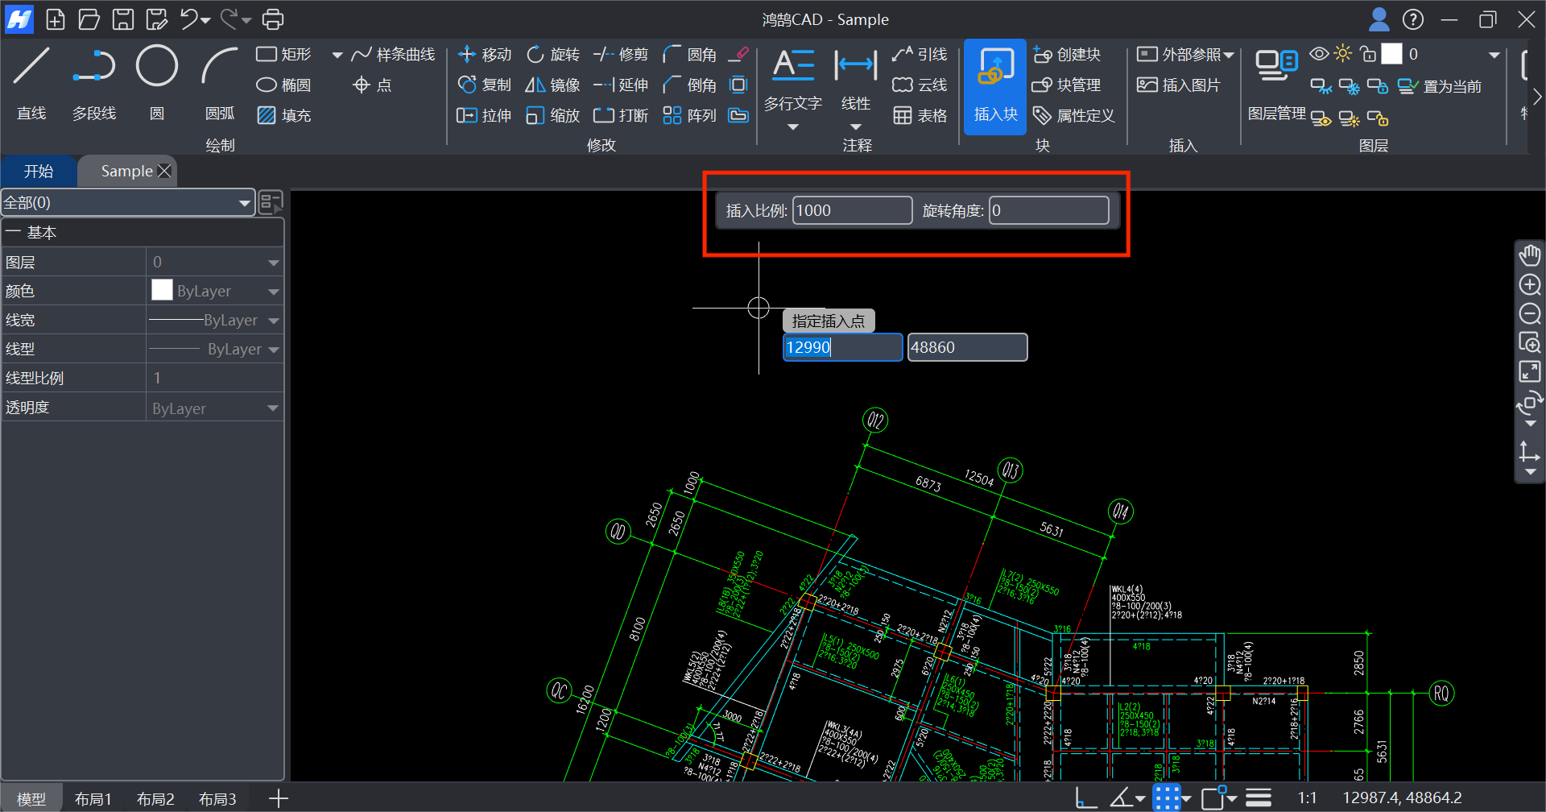The height and width of the screenshot is (812, 1546).
Task: Open the 图层管理 layer manager
Action: point(1276,81)
